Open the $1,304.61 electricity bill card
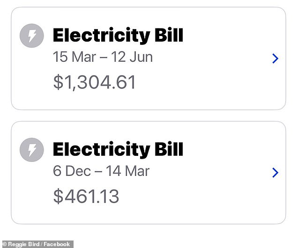 (148, 58)
